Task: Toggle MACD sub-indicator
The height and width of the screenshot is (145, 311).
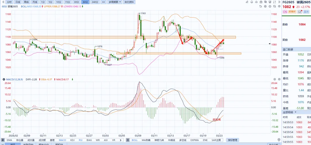Action: point(62,140)
